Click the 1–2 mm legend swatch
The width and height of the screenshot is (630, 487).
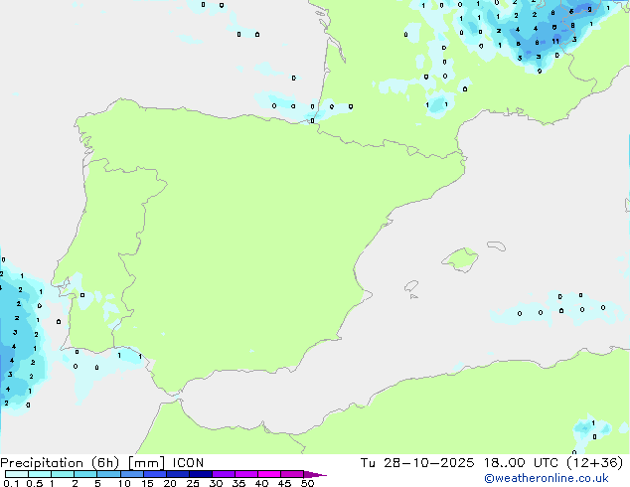(x=63, y=474)
